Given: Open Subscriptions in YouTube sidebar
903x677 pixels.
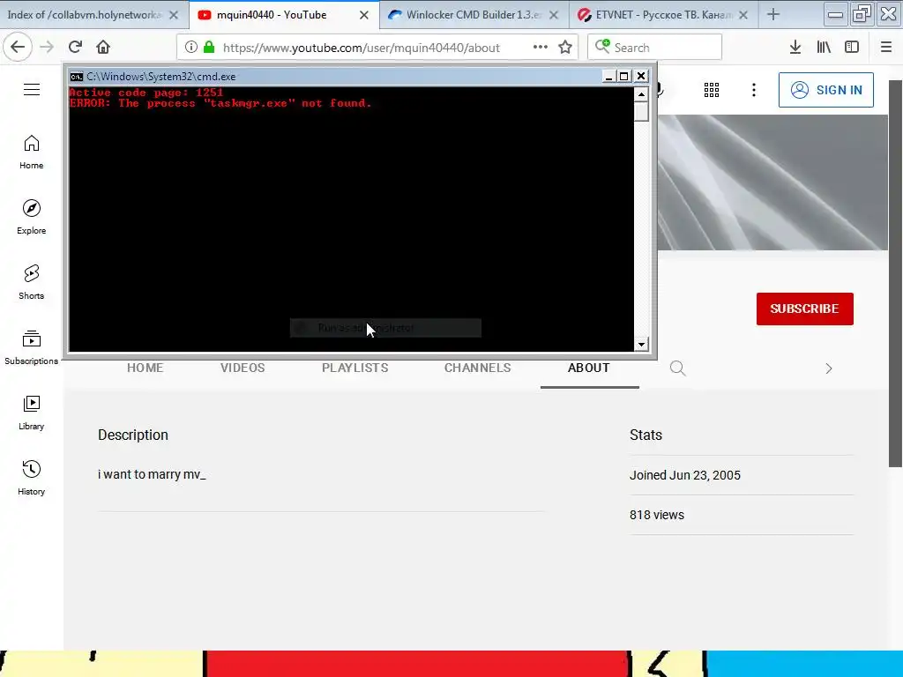Looking at the screenshot, I should 31,347.
